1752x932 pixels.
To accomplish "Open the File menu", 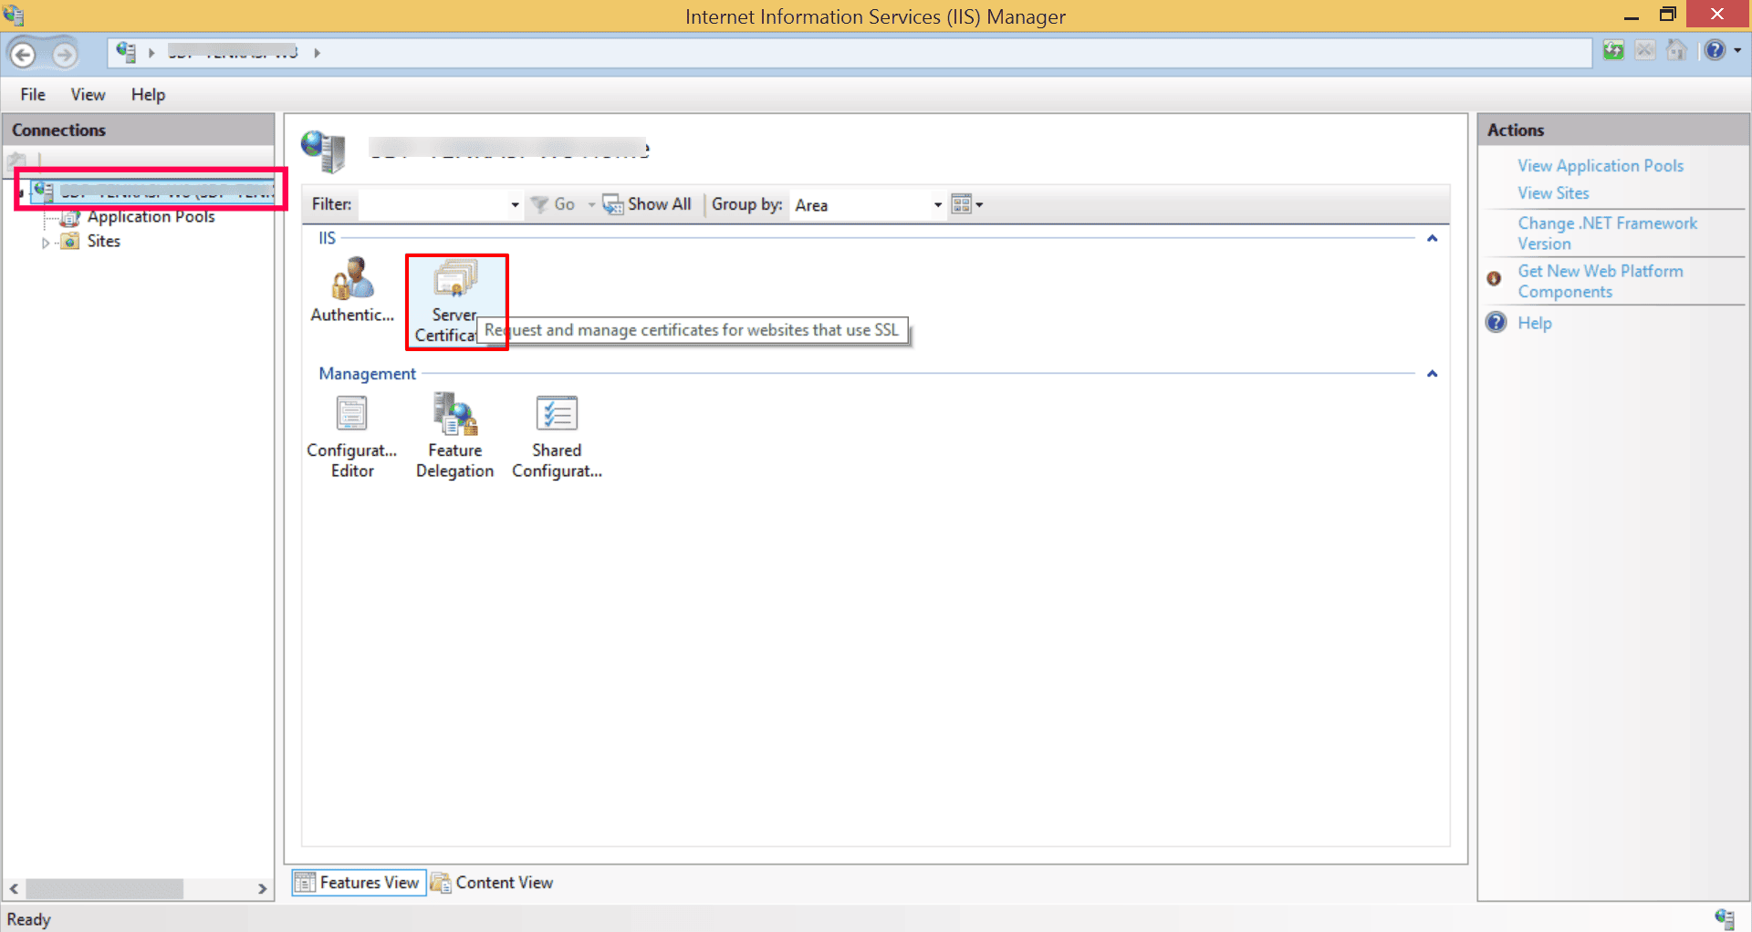I will [x=33, y=95].
